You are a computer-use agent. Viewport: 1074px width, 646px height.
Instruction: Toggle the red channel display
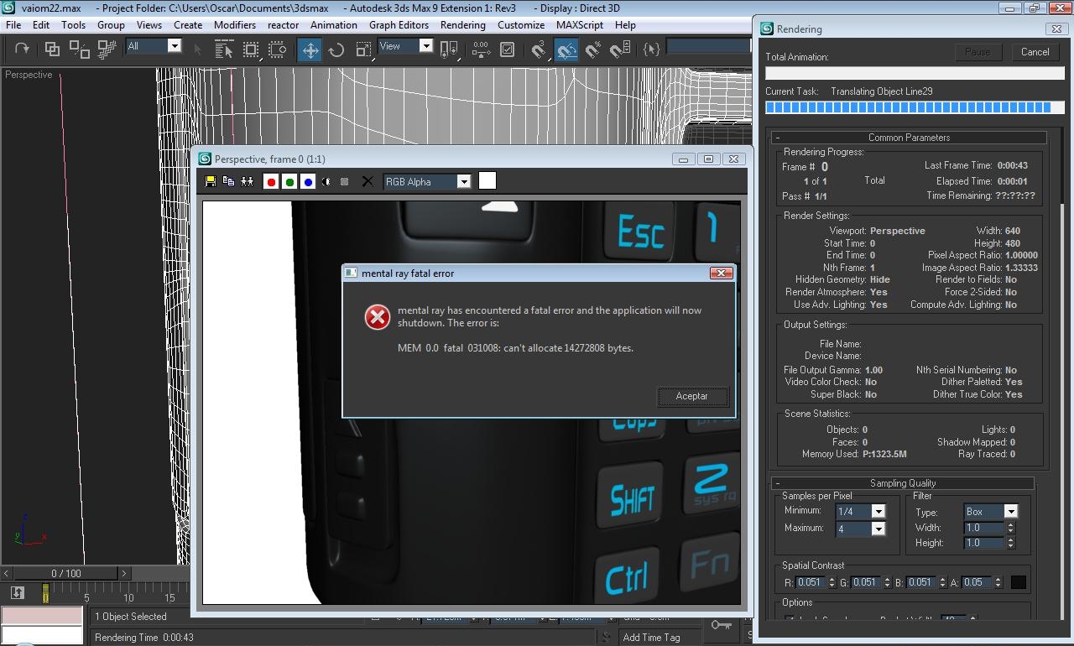point(271,181)
